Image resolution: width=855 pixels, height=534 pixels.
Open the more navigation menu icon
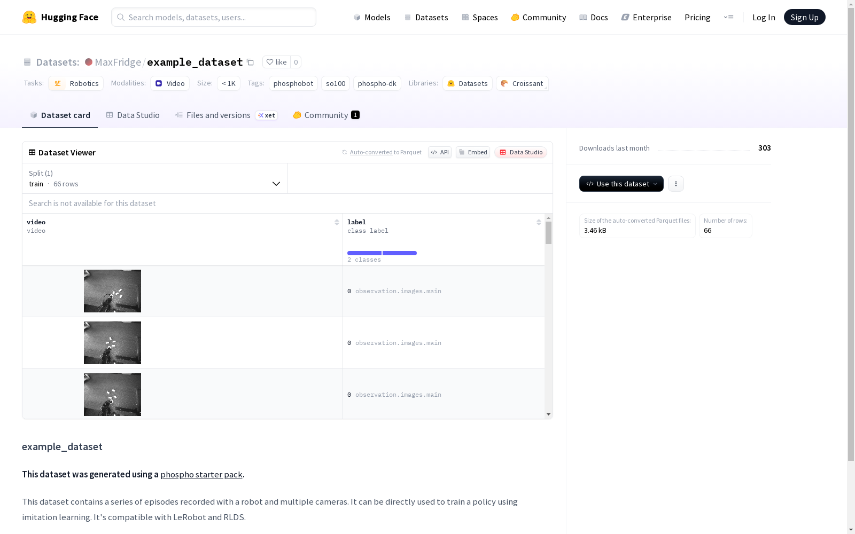click(728, 17)
